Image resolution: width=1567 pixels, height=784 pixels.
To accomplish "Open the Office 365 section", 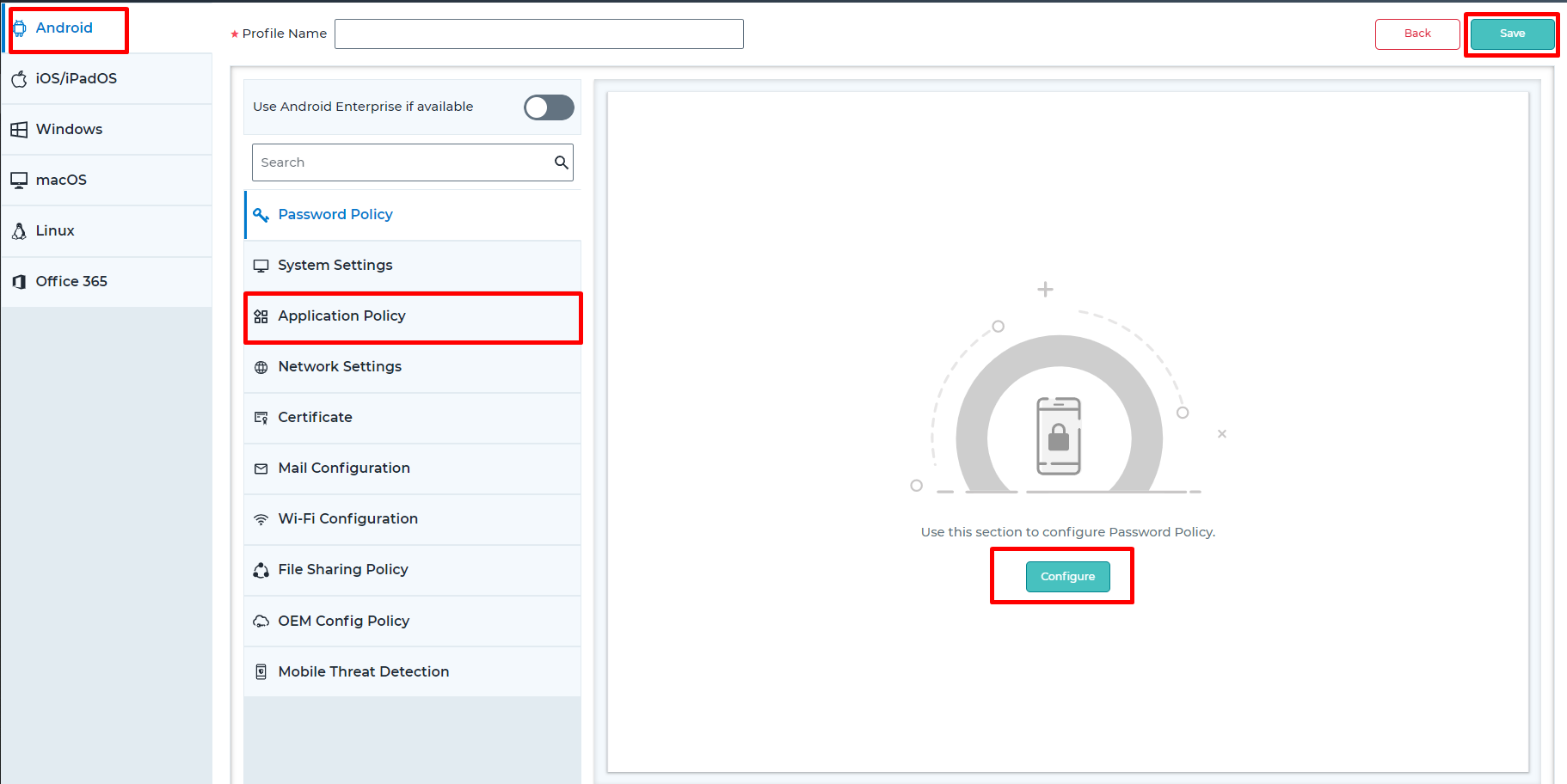I will pos(71,281).
